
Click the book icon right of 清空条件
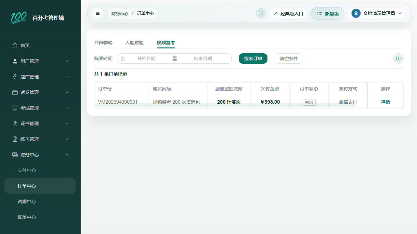(x=398, y=58)
